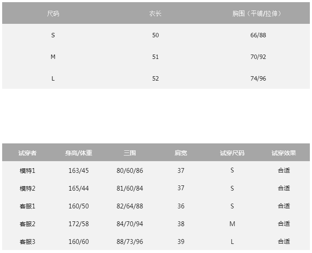Select the 身高/体重 header
The image size is (312, 253).
[x=78, y=153]
